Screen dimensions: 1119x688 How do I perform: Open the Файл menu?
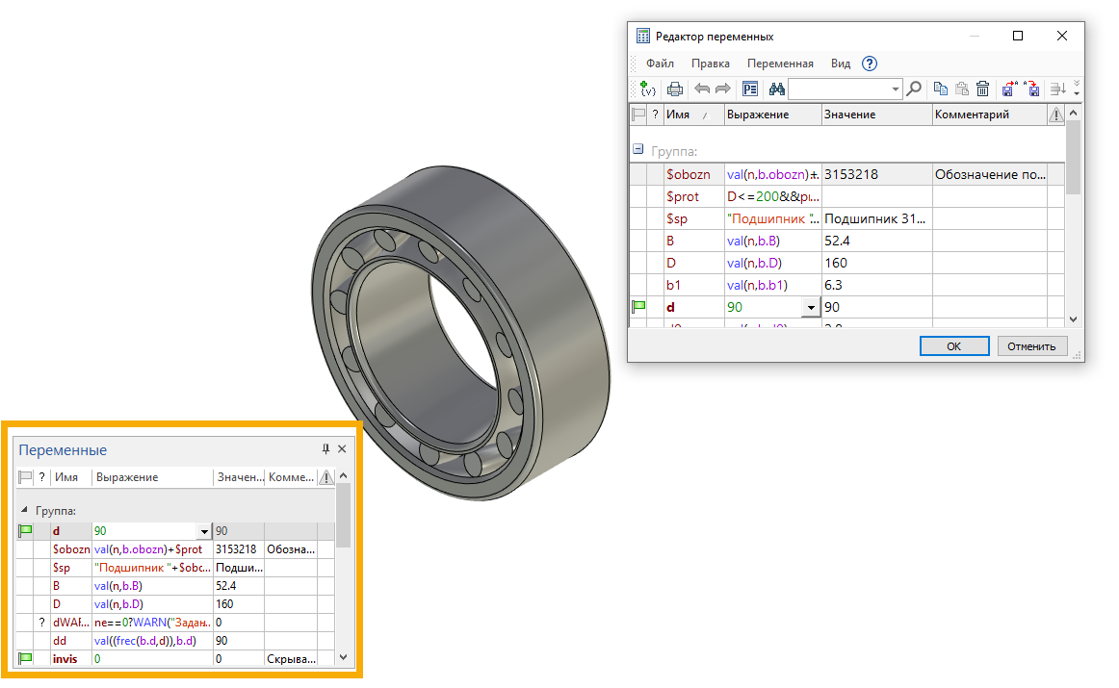[660, 64]
